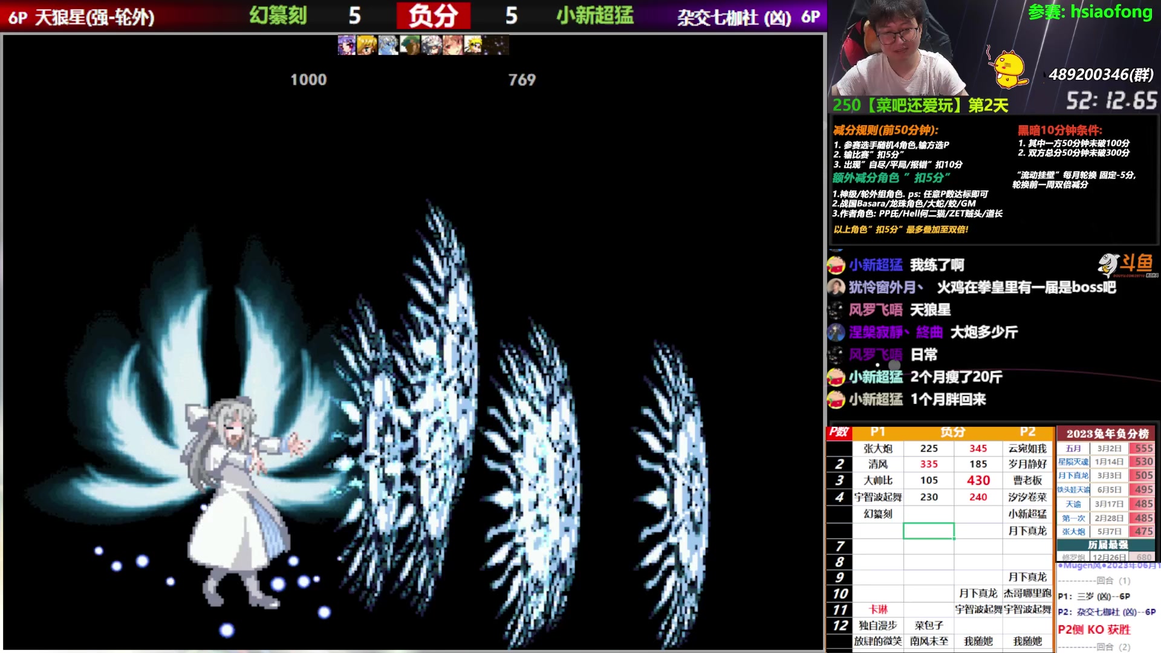Click player name 幻纂刻 in top bar

pos(278,16)
